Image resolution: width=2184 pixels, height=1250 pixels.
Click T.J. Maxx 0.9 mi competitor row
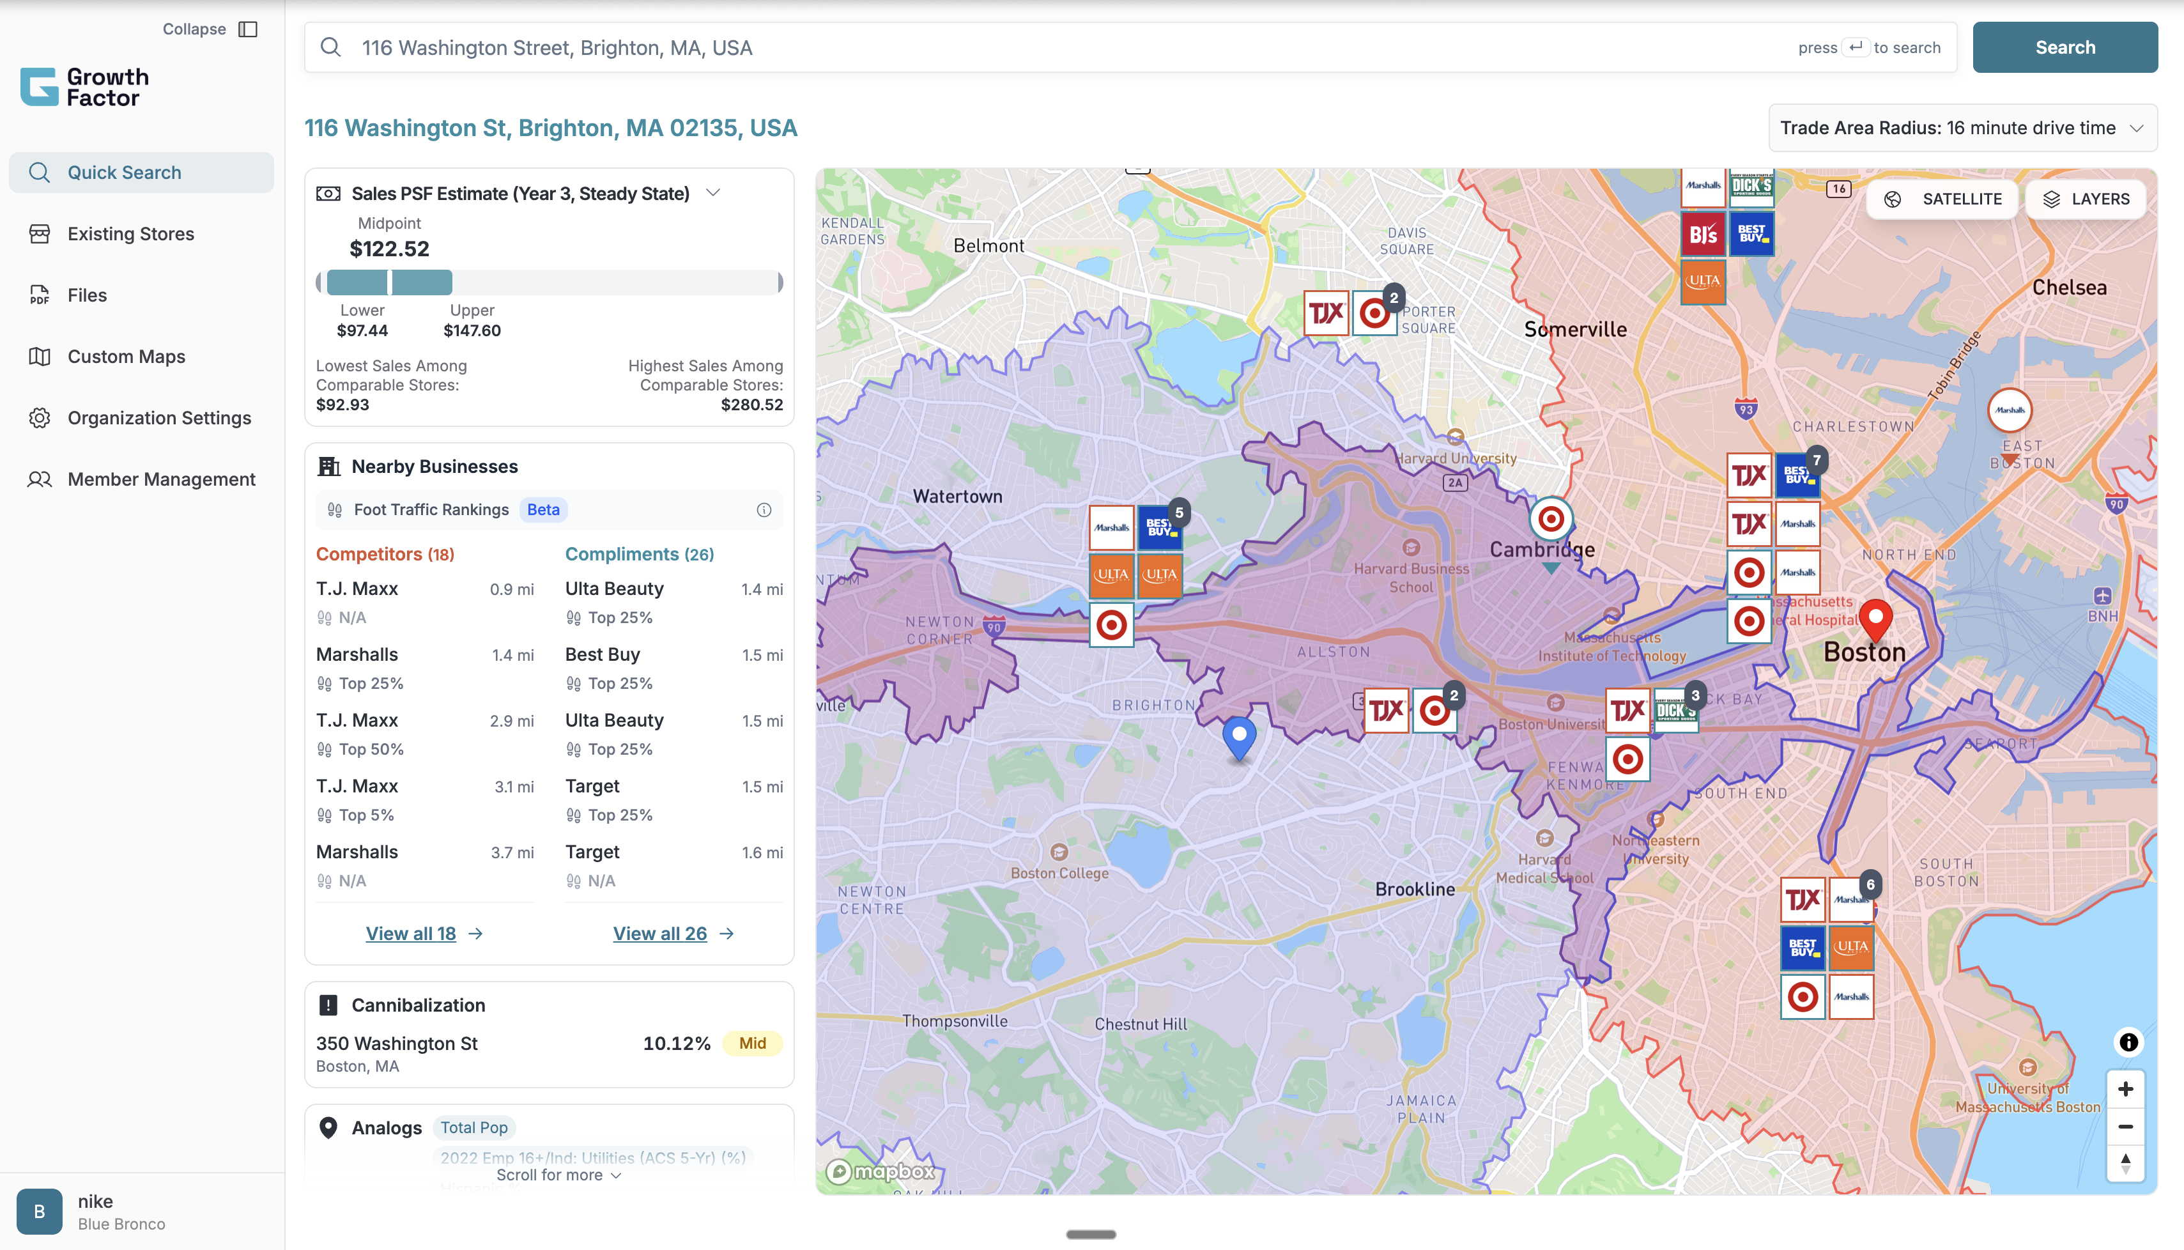(x=425, y=603)
